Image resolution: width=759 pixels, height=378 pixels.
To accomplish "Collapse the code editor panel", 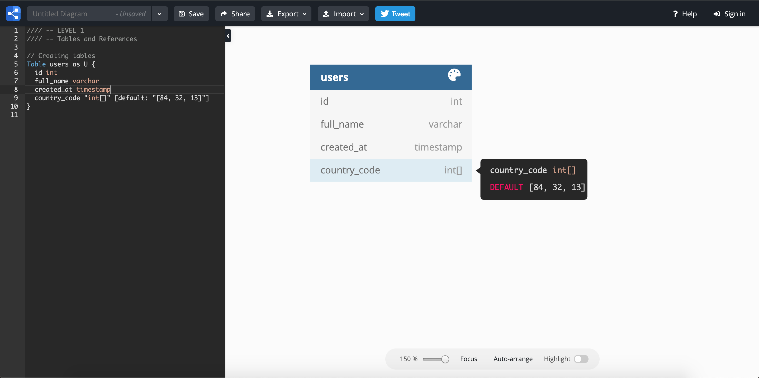I will tap(228, 36).
